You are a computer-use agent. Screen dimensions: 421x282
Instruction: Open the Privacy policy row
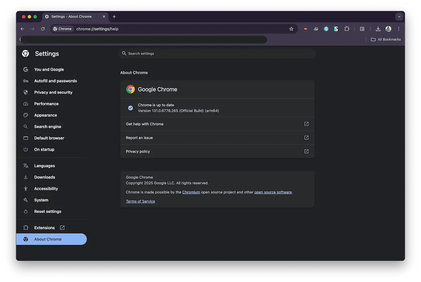(217, 151)
